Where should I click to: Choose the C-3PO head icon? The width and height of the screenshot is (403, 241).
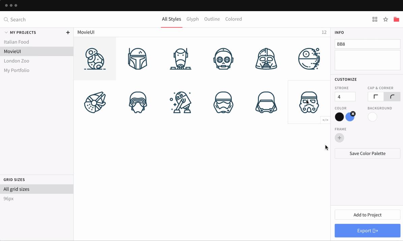[223, 59]
